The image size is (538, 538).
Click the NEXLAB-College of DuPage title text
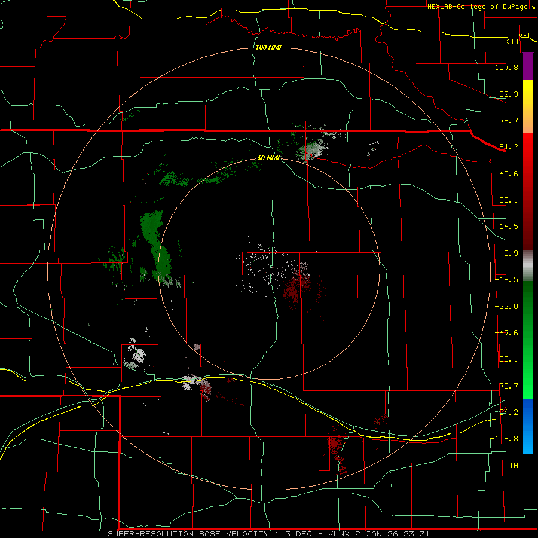[x=477, y=7]
